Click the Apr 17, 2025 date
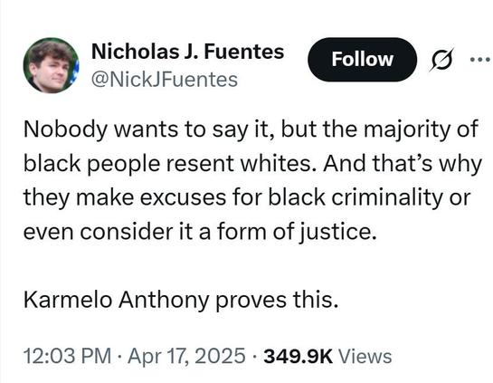Viewport: 493px width, 383px height. click(x=186, y=356)
